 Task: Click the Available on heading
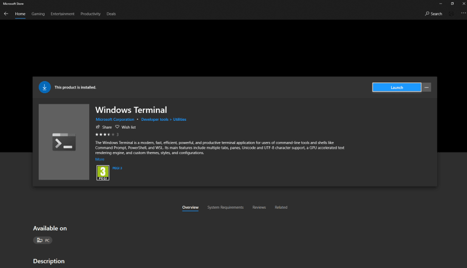pyautogui.click(x=50, y=228)
